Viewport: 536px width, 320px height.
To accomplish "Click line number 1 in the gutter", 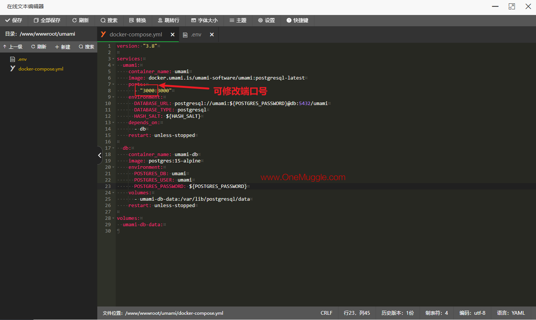I will pos(109,46).
